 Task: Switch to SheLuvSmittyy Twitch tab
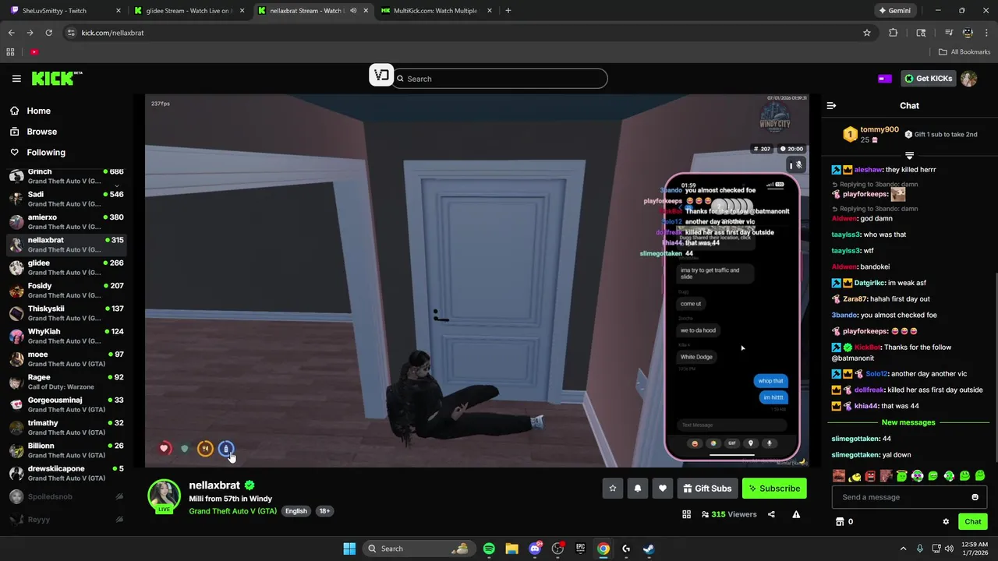pos(65,11)
